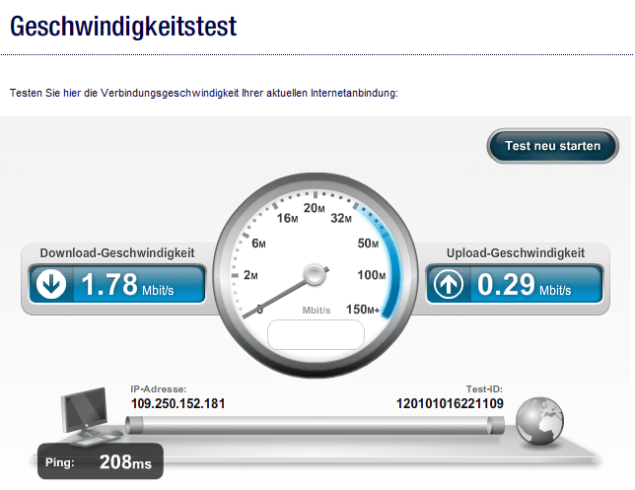Click the Test neu starten button
Screen dimensions: 635x490
(552, 146)
